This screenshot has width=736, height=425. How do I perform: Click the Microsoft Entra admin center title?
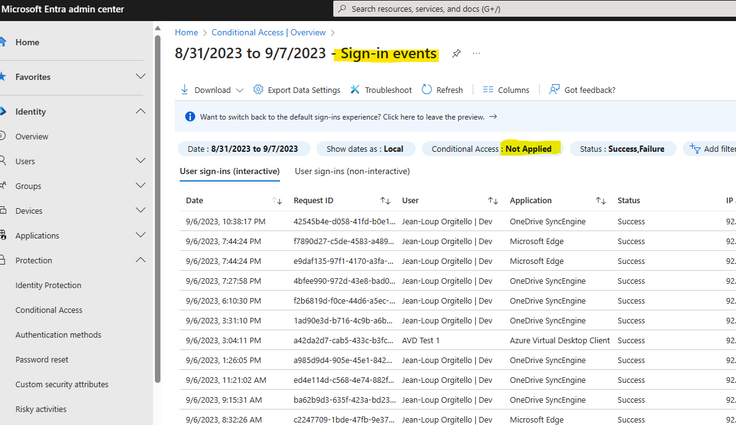[63, 9]
